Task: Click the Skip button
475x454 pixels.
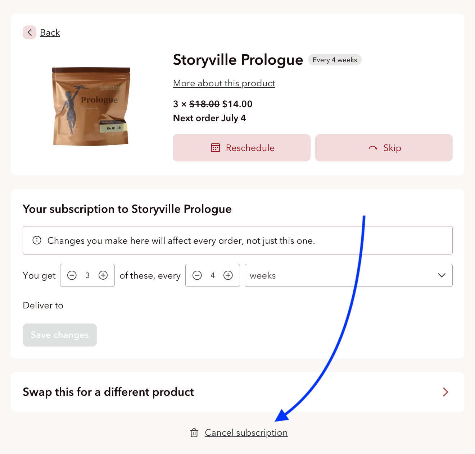Action: click(x=384, y=148)
